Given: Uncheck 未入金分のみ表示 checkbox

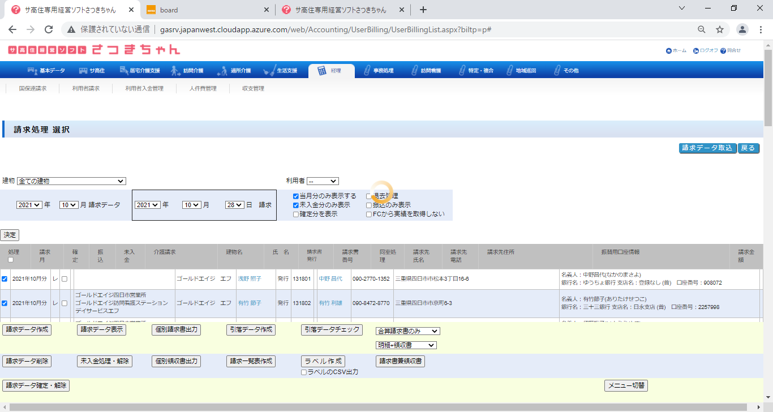Looking at the screenshot, I should tap(296, 205).
